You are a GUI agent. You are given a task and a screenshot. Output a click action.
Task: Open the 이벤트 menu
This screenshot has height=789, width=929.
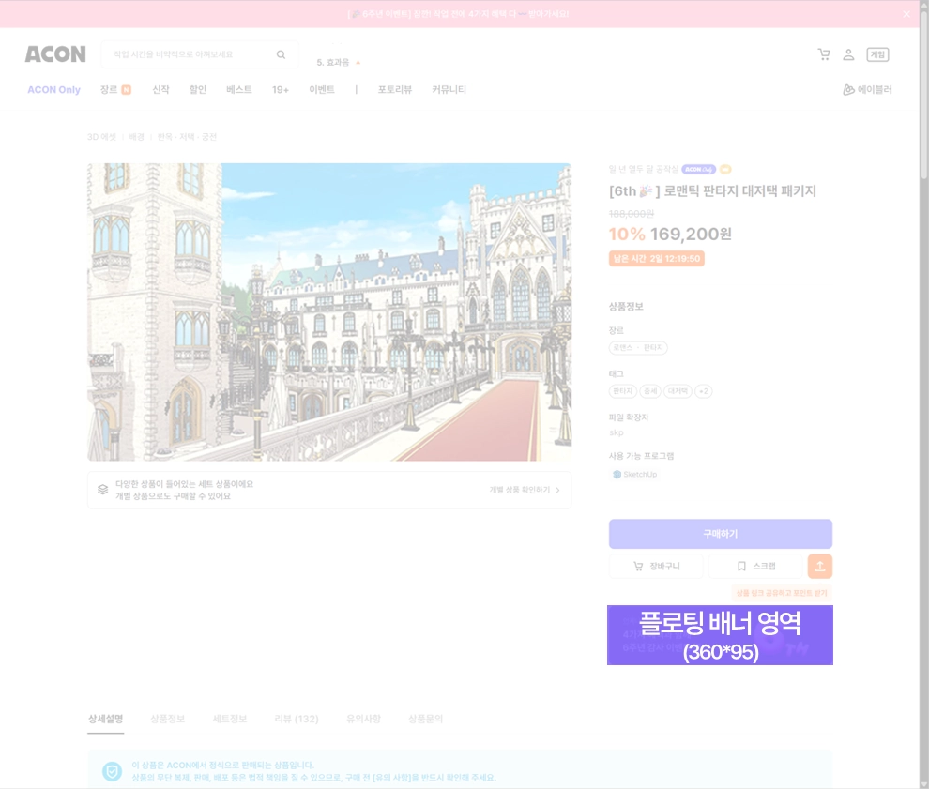(x=322, y=89)
